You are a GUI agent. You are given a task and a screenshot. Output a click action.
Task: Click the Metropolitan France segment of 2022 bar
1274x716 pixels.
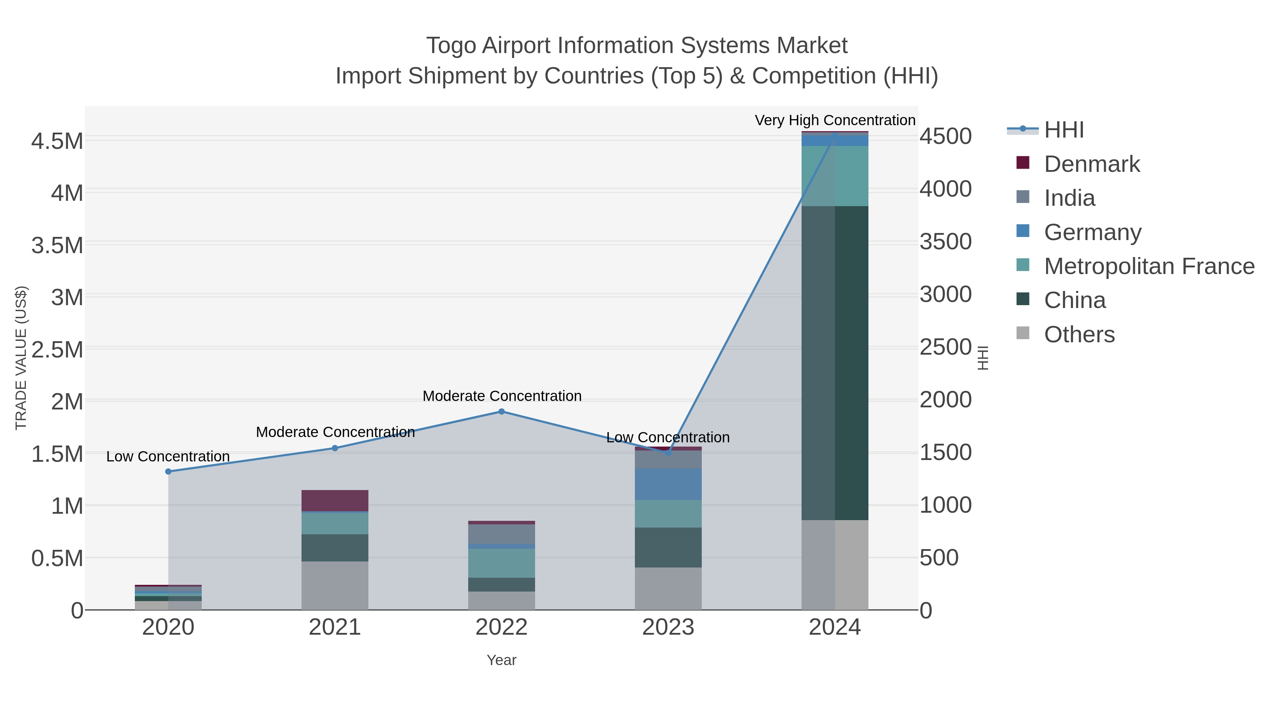tap(501, 563)
